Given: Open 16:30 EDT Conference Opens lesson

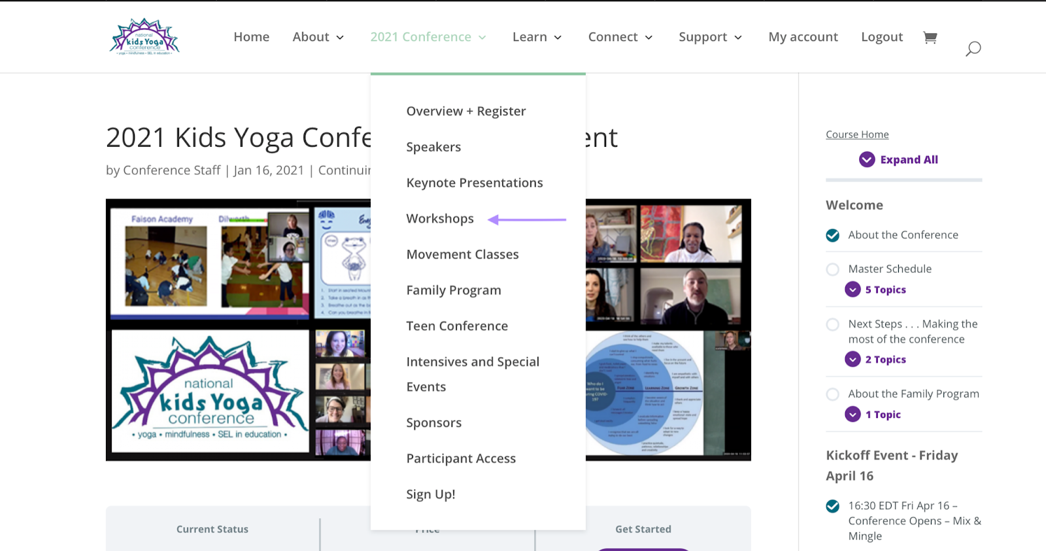Looking at the screenshot, I should [x=915, y=521].
